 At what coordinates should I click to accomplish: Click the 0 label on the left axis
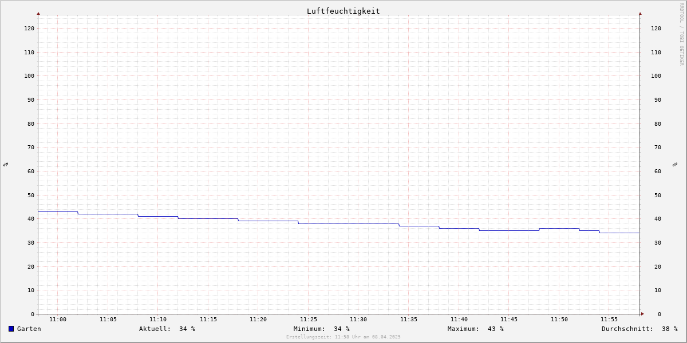[x=33, y=314]
